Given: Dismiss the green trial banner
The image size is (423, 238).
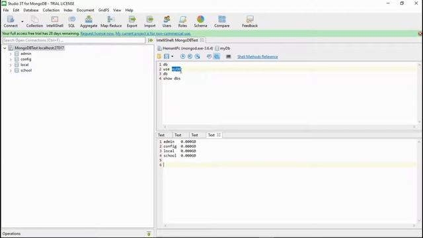Looking at the screenshot, I should pos(420,34).
